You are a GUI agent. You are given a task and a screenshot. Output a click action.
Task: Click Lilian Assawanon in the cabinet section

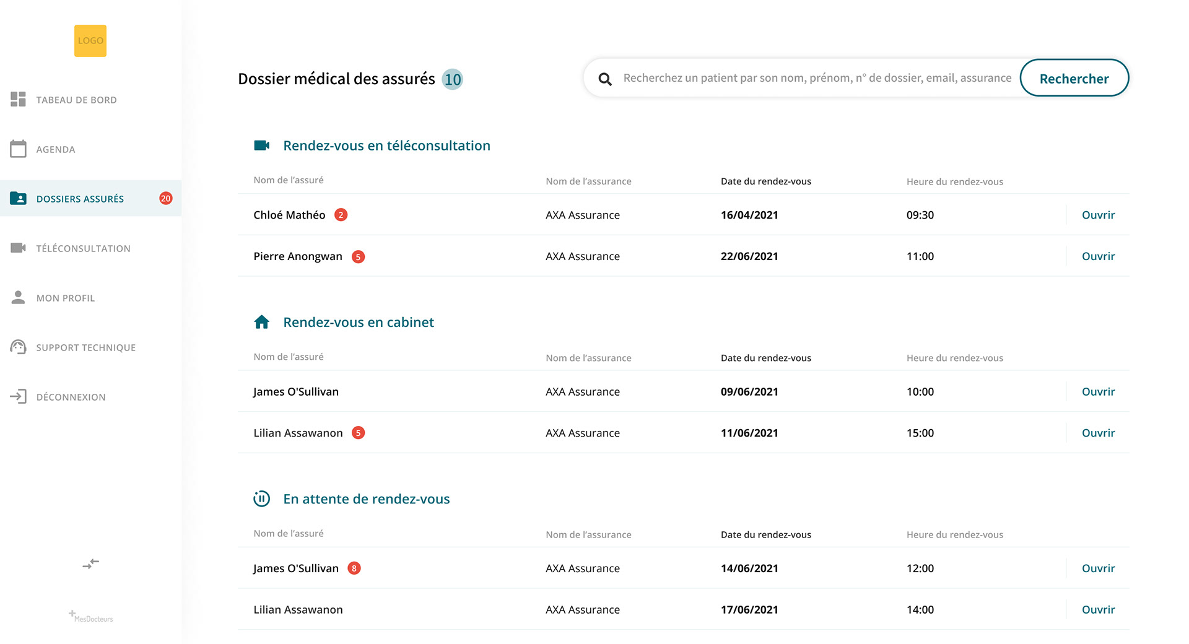[x=298, y=433]
